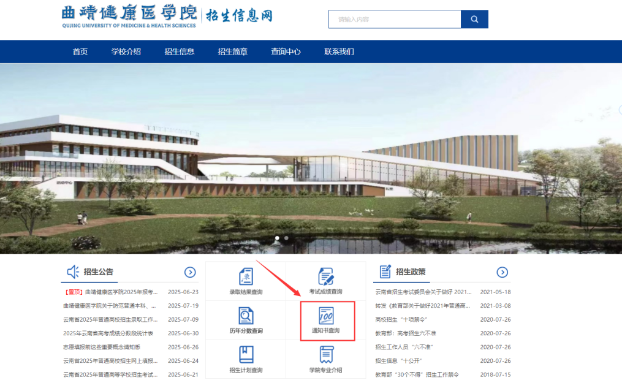Go to 首页 in navigation bar
This screenshot has height=380, width=622.
[80, 51]
